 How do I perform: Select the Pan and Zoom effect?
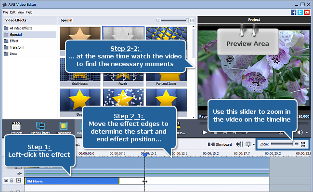click(166, 80)
